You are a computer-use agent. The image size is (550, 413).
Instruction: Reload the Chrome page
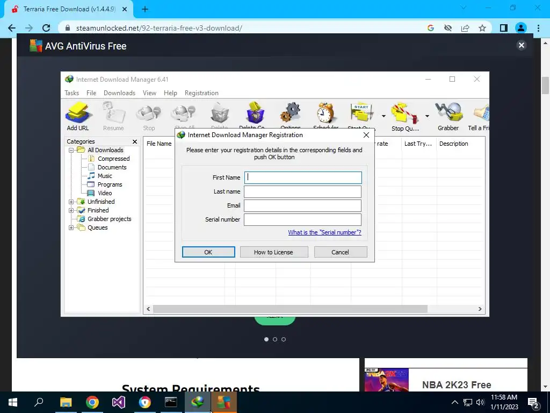click(x=46, y=28)
